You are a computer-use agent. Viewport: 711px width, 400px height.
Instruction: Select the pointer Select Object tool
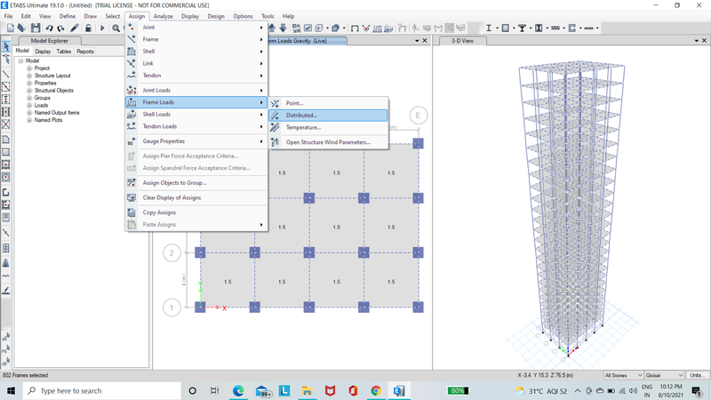[x=6, y=46]
